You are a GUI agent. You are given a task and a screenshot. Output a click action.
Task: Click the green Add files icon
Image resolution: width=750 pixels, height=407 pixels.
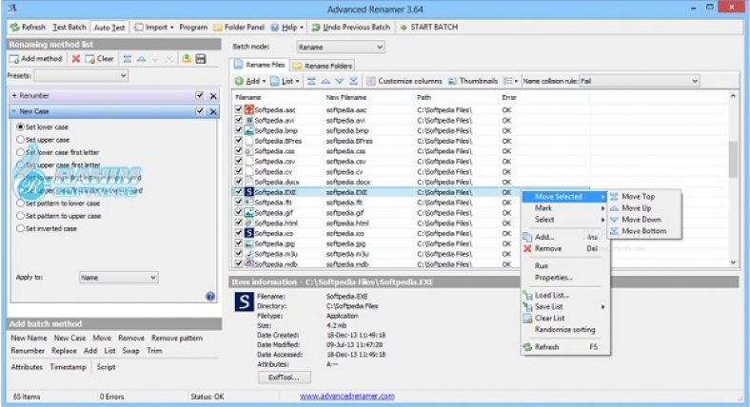(x=239, y=82)
